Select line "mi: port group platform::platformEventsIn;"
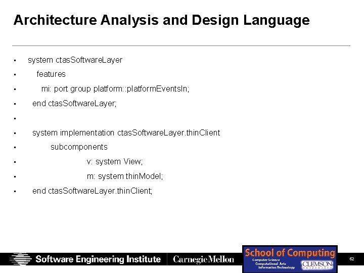This screenshot has width=364, height=273. coord(115,89)
